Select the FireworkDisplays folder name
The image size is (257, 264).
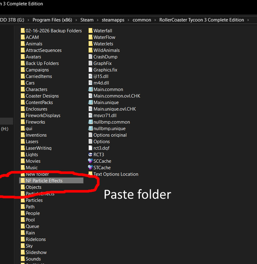tap(43, 115)
